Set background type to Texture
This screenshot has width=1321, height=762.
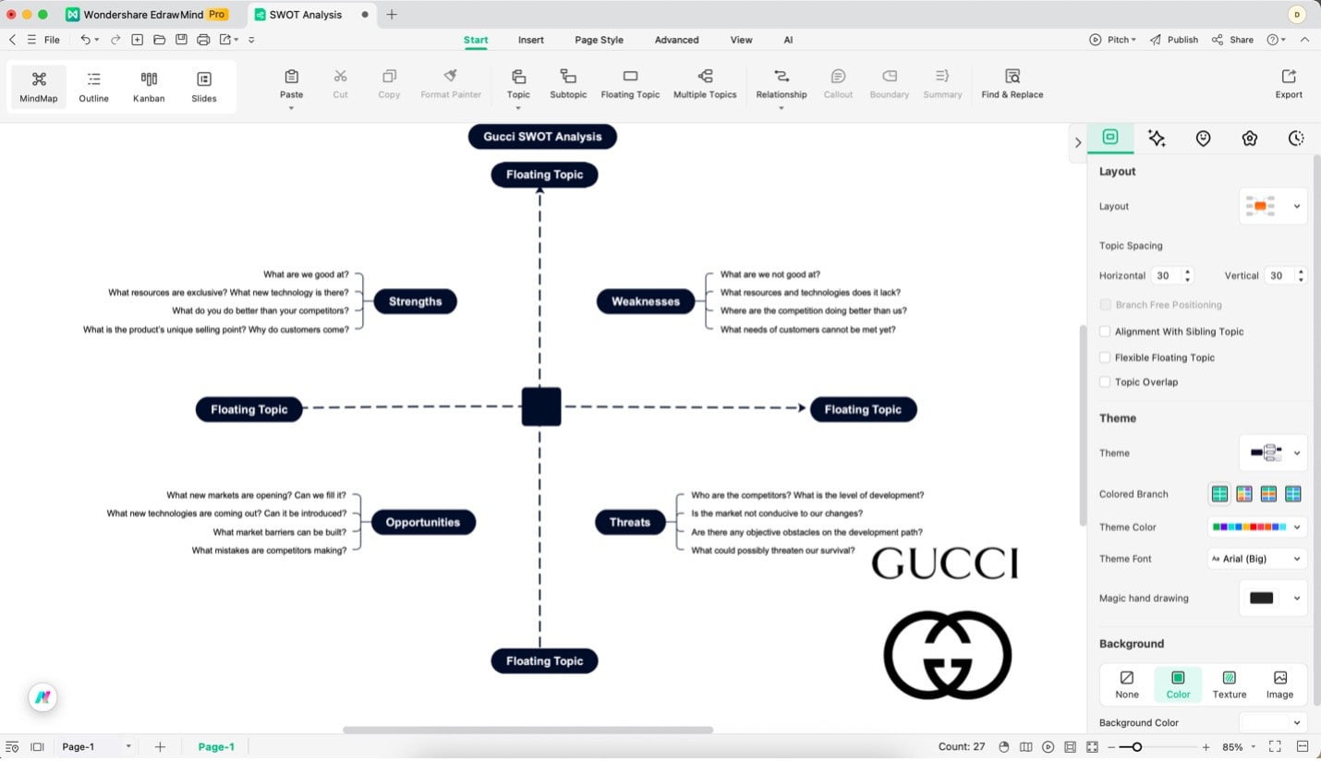click(1230, 684)
